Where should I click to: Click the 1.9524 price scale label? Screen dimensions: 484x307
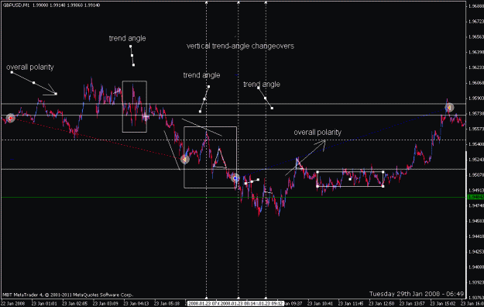click(x=476, y=160)
